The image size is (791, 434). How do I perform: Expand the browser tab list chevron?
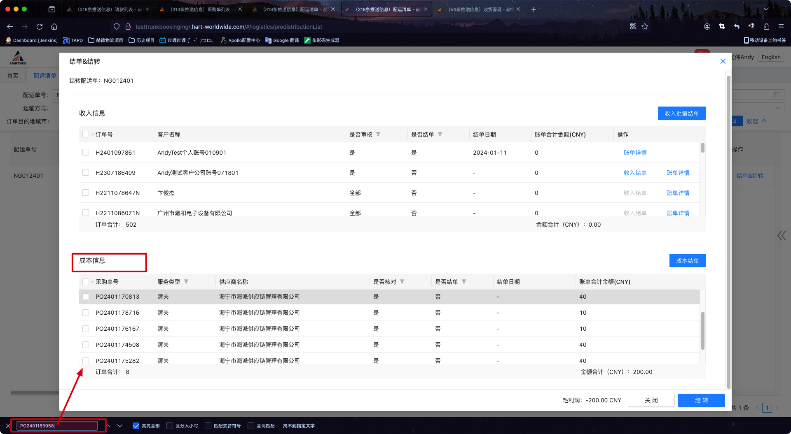[766, 9]
